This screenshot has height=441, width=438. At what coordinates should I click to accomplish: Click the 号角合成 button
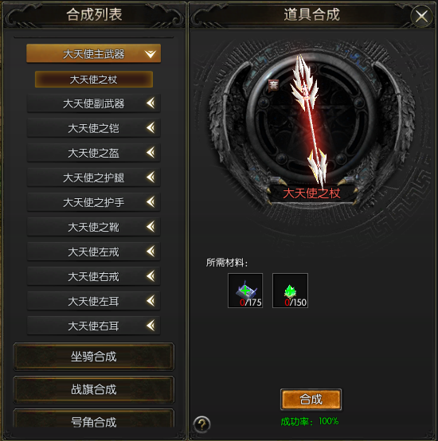coord(94,420)
